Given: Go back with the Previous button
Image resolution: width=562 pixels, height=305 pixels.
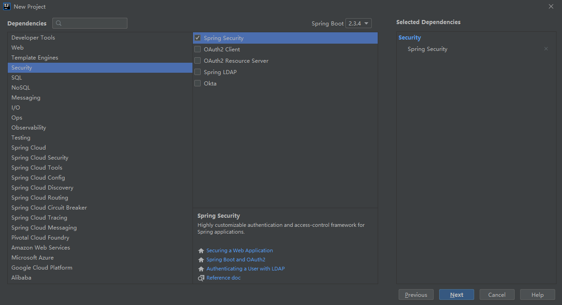Looking at the screenshot, I should (x=416, y=295).
